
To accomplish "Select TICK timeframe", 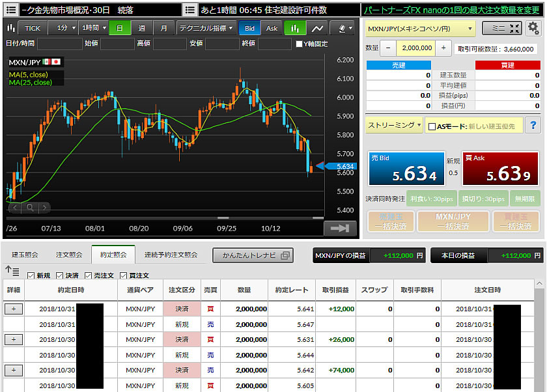I will click(x=33, y=28).
